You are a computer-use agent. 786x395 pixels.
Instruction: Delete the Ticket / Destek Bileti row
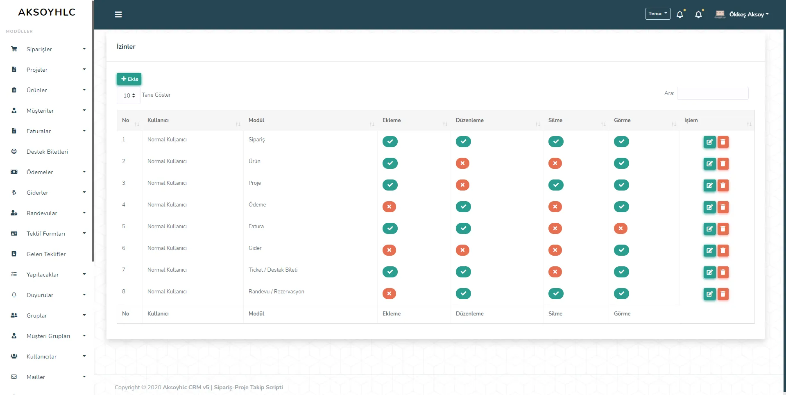pyautogui.click(x=723, y=272)
